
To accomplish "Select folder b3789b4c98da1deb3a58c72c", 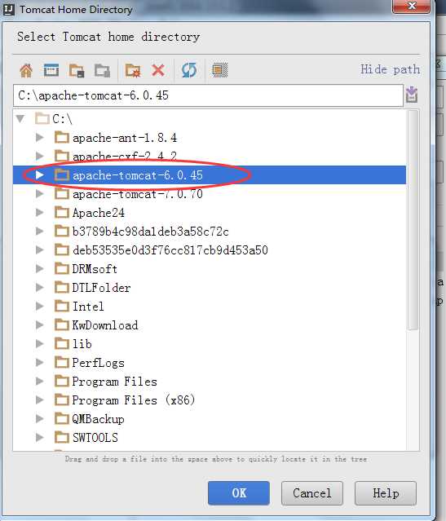I will click(210, 231).
